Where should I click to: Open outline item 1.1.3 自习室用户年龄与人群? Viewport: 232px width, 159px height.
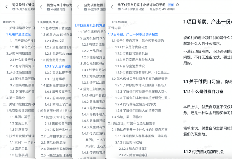coord(135,60)
